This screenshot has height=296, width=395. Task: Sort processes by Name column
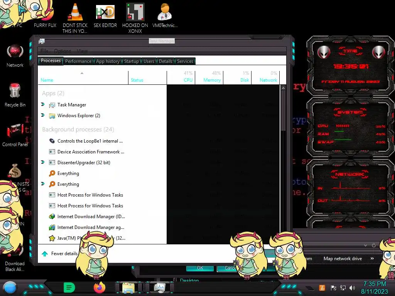[83, 77]
